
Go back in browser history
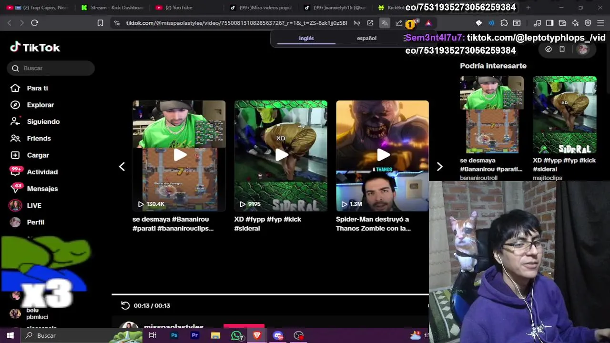point(10,23)
